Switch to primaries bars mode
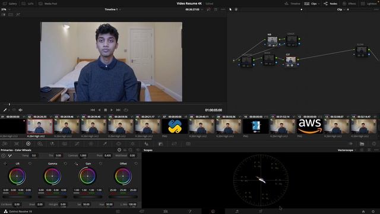Image resolution: width=380 pixels, height=214 pixels. click(125, 150)
